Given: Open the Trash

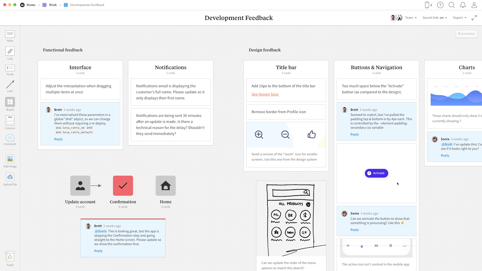Looking at the screenshot, I should click(10, 256).
